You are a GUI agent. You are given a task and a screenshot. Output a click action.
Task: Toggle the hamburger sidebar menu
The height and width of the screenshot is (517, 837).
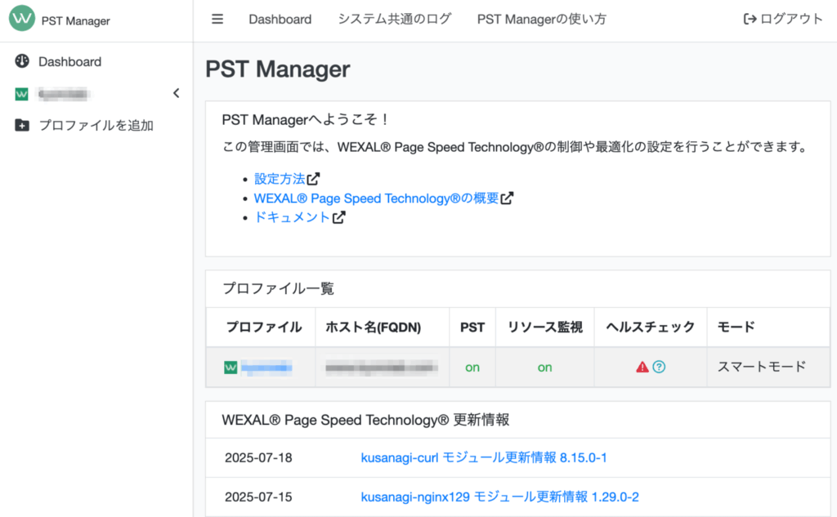217,20
